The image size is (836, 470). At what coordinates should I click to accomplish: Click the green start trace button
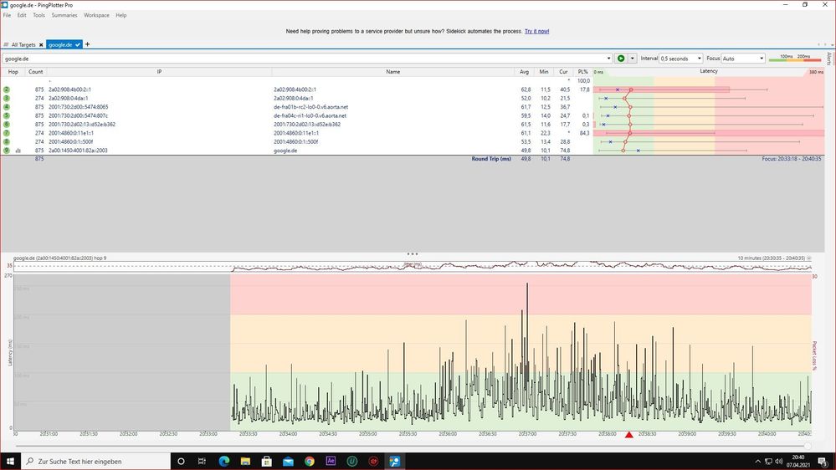tap(620, 59)
